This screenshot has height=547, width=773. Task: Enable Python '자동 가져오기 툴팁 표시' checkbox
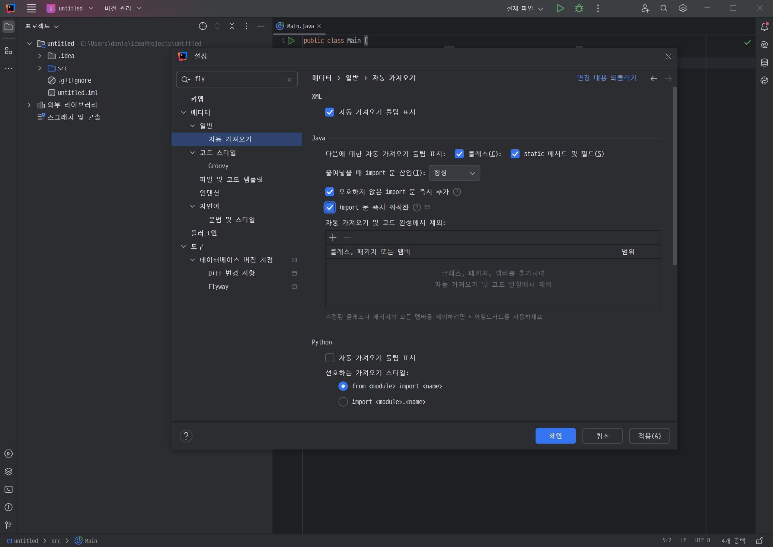(x=330, y=358)
